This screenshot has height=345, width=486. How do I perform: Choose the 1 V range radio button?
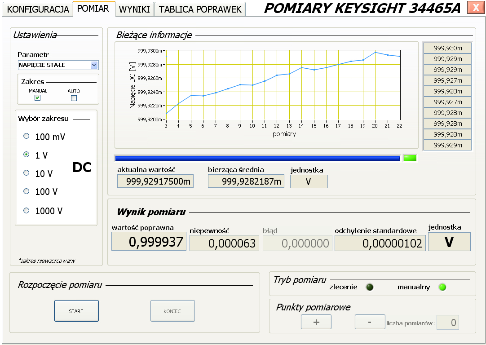[x=27, y=155]
